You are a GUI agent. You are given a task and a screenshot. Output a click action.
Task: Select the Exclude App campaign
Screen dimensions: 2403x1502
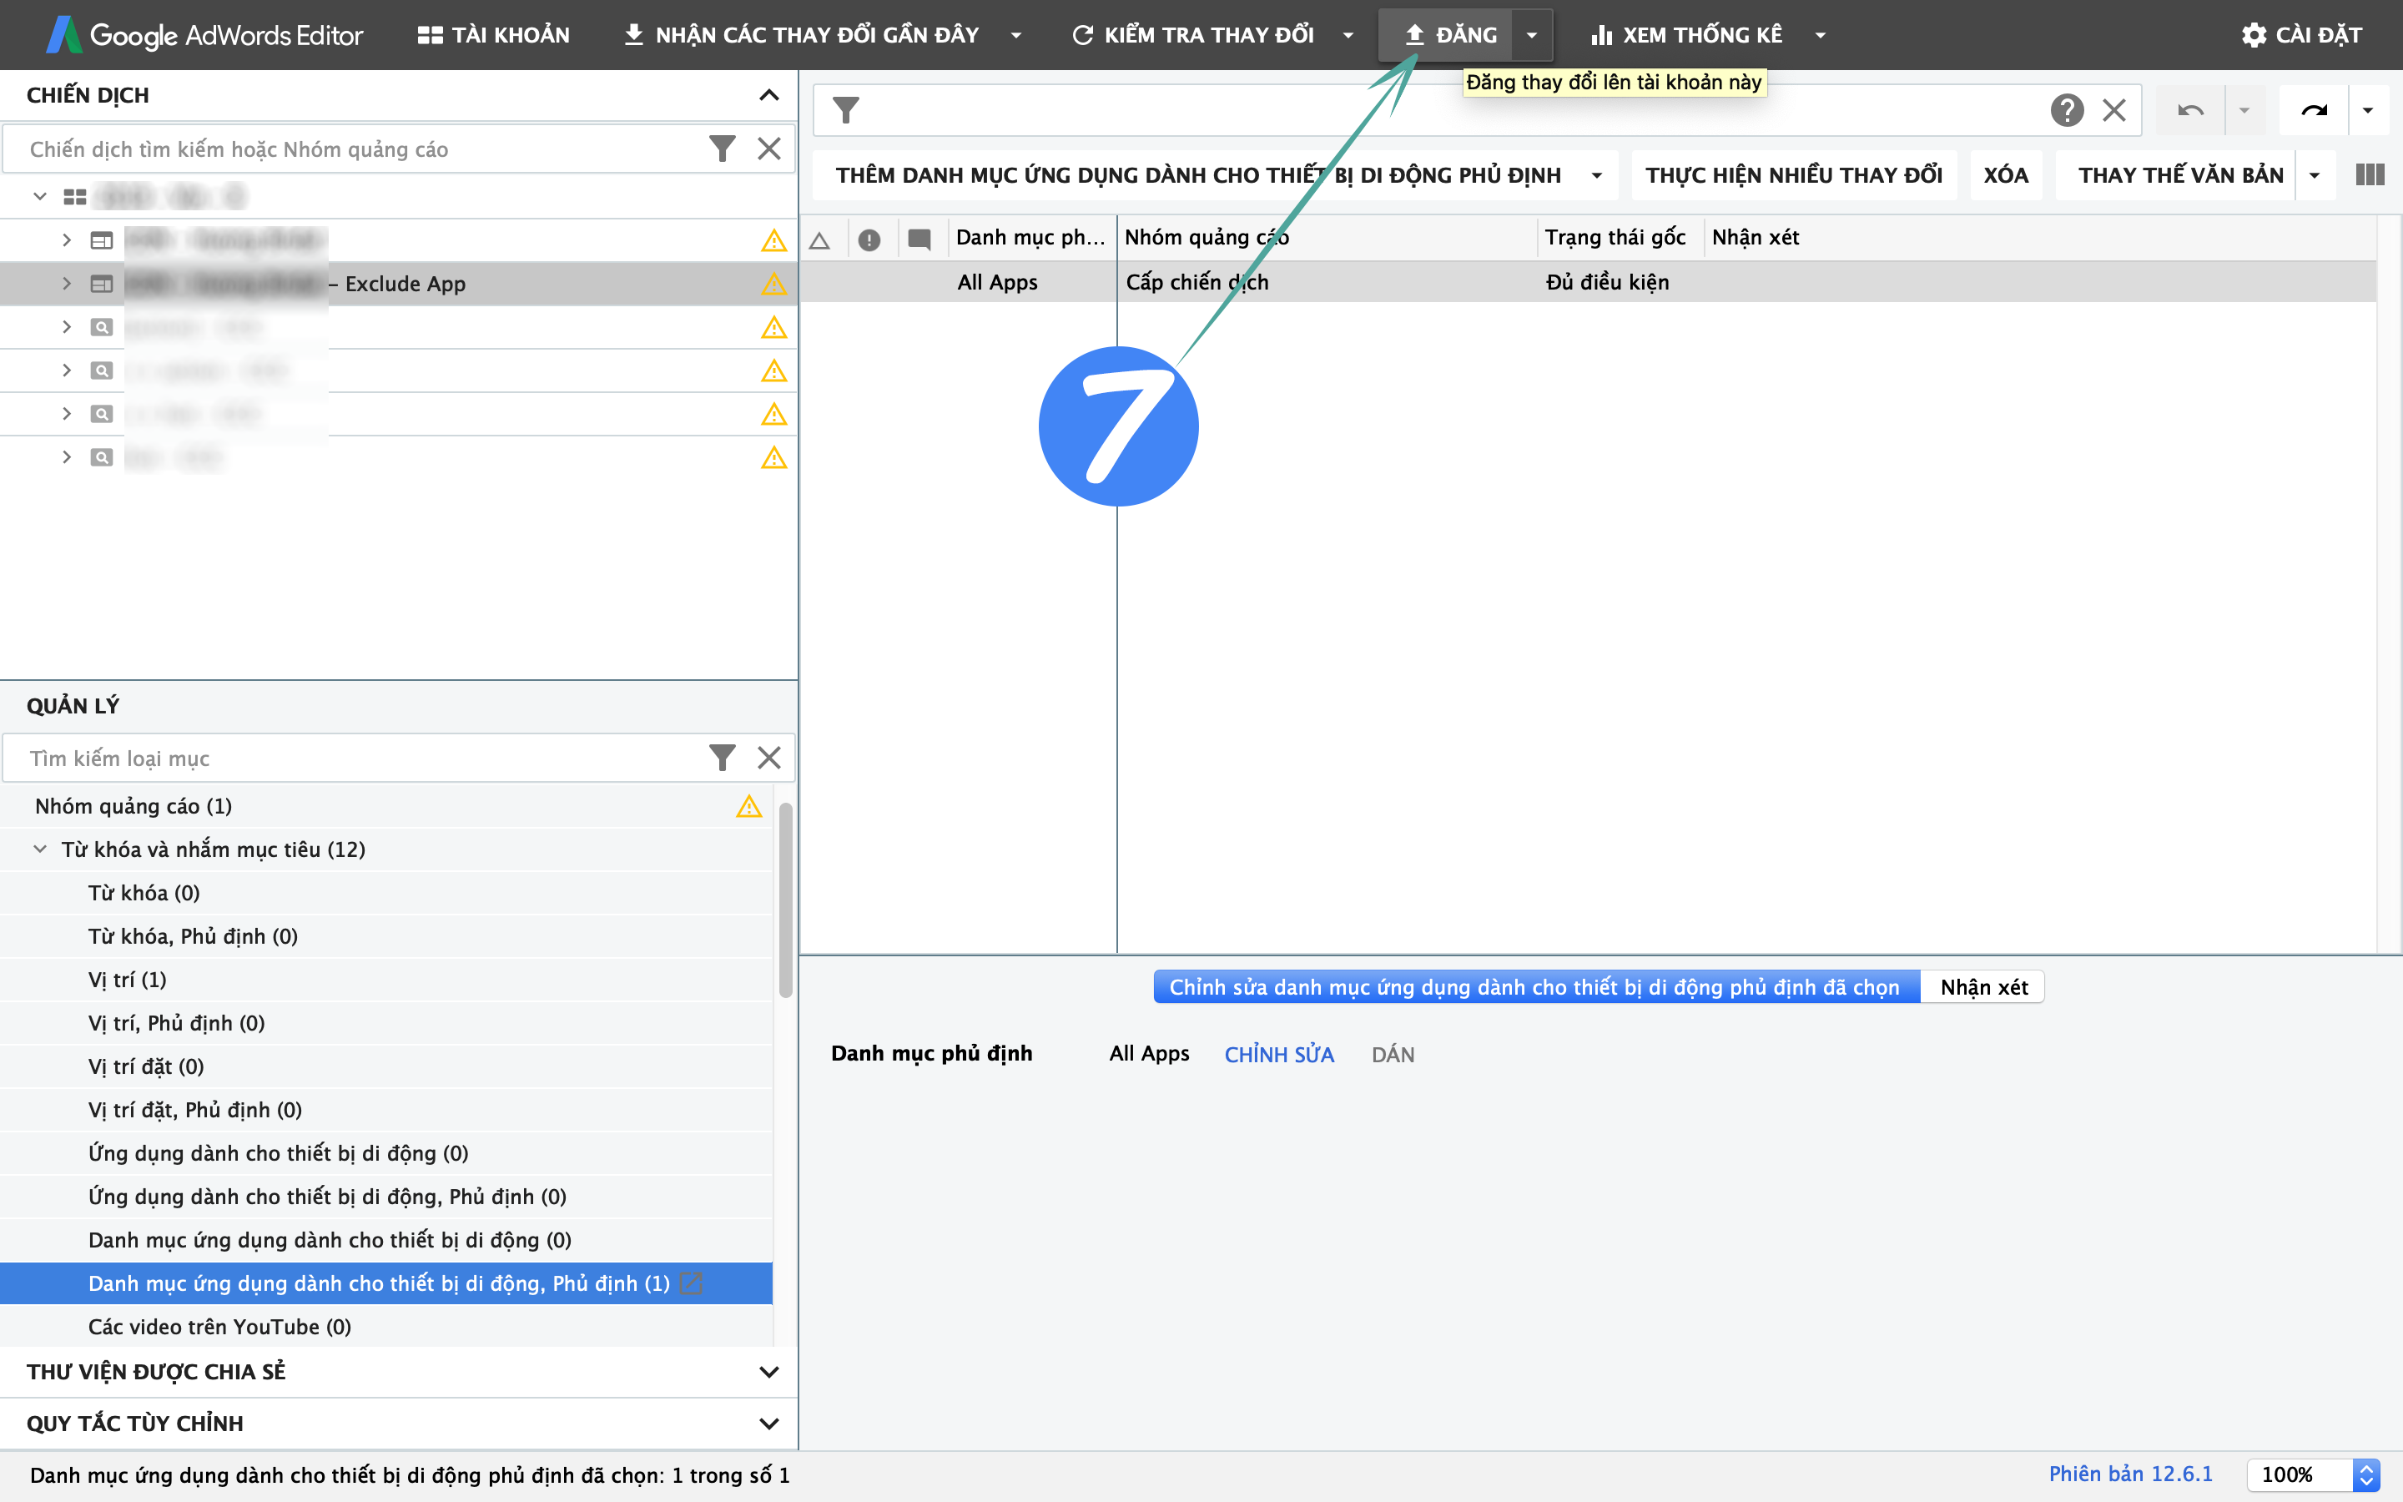[x=397, y=284]
